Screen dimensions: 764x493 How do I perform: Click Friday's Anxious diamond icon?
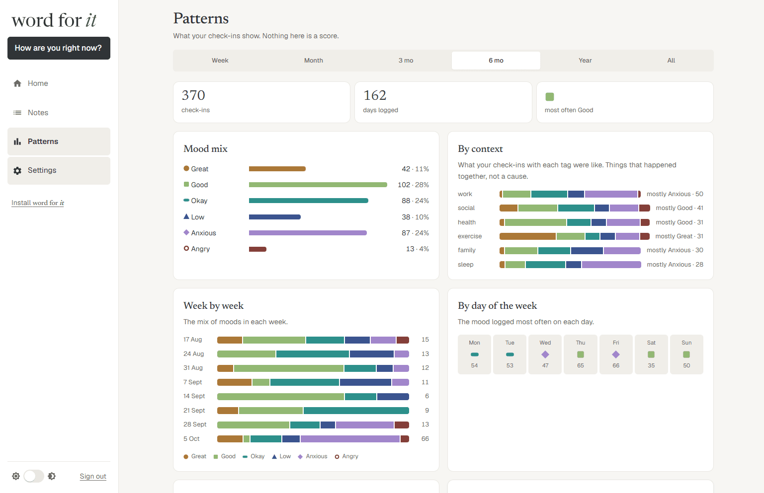tap(616, 354)
